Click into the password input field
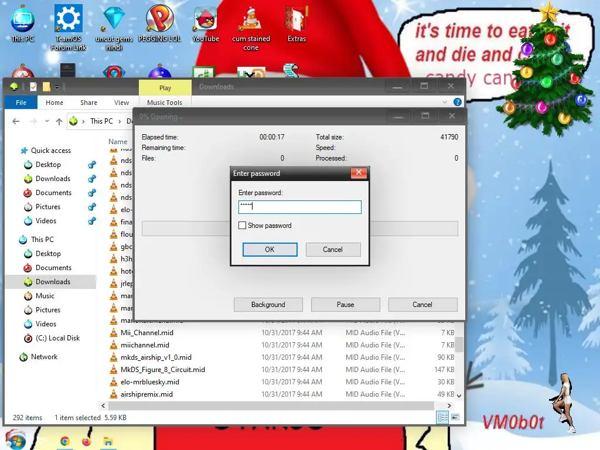The height and width of the screenshot is (450, 600). pyautogui.click(x=299, y=207)
